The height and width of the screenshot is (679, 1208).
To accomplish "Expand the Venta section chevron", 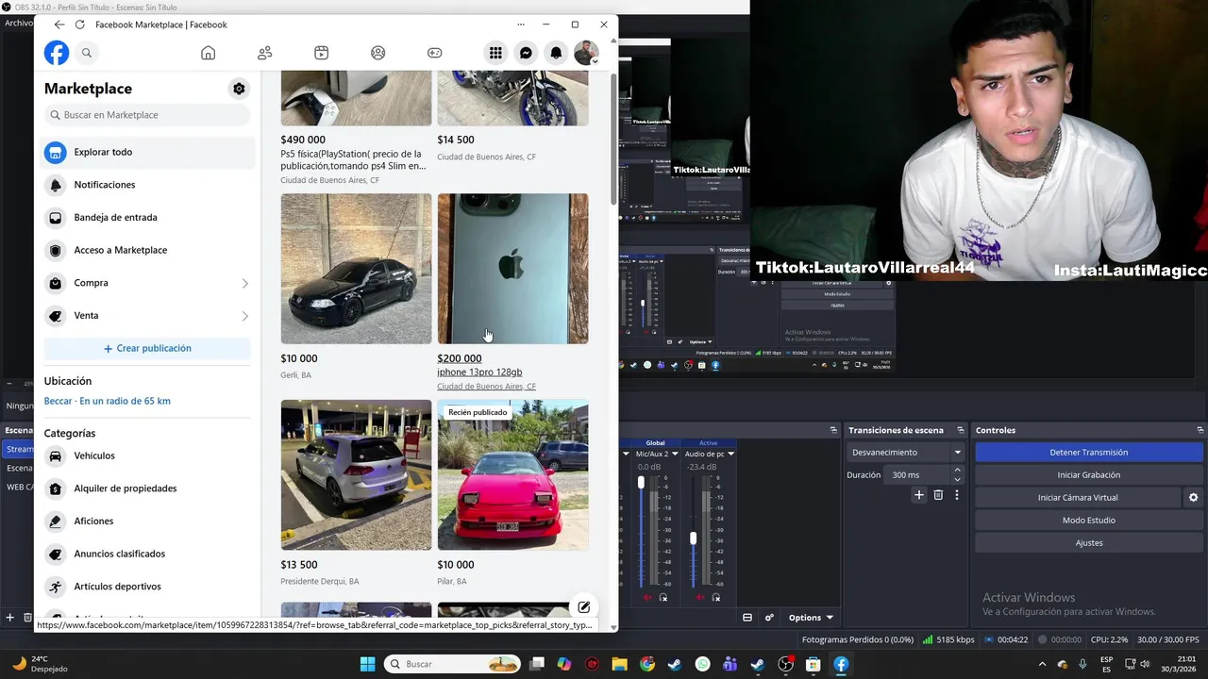I will pos(244,316).
